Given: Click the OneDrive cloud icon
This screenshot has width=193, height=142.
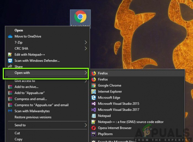Looking at the screenshot, I should pyautogui.click(x=10, y=36).
